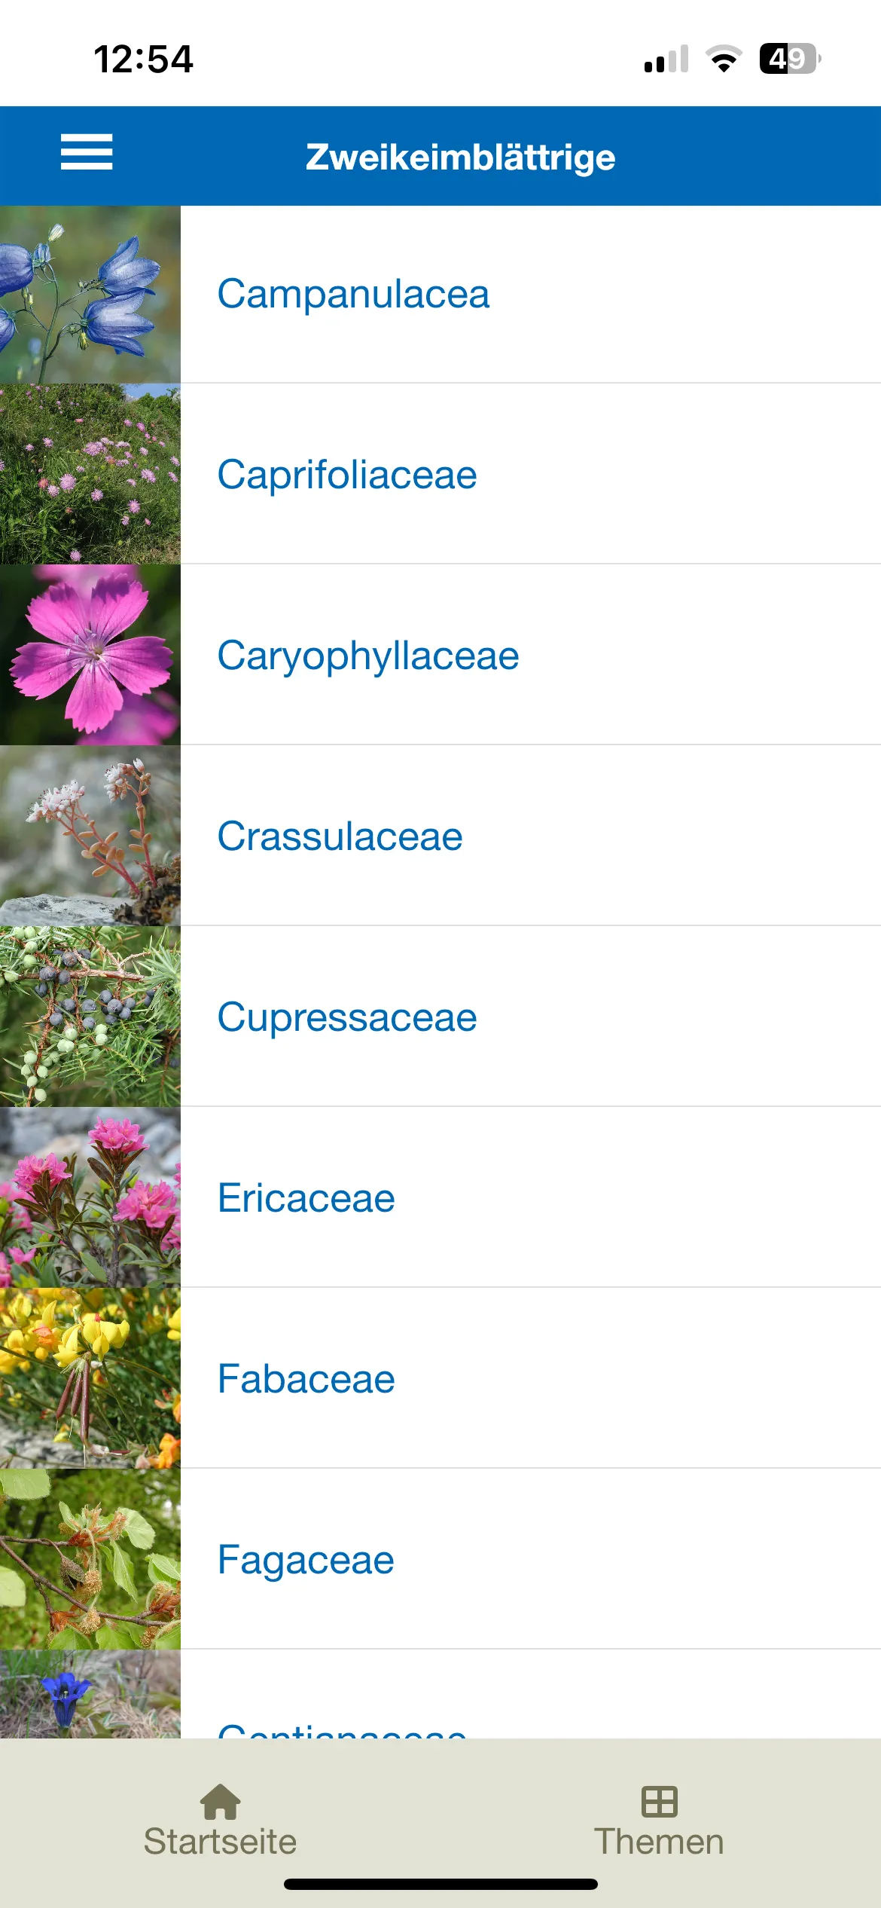The image size is (881, 1908).
Task: Open the Cupressaceae entry
Action: coord(347,1017)
